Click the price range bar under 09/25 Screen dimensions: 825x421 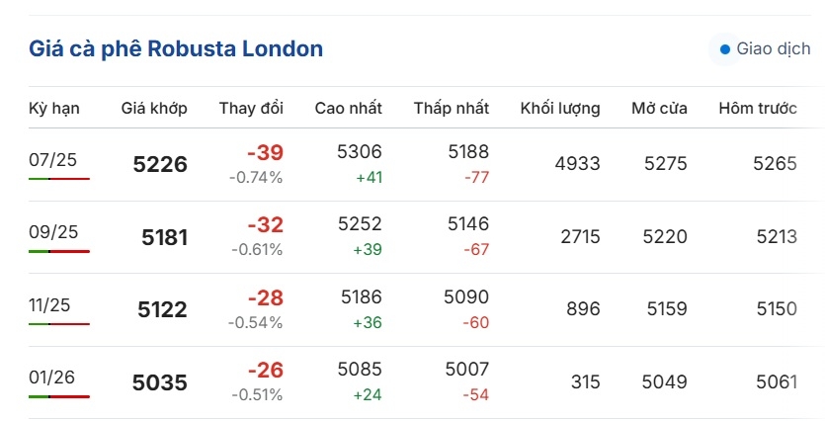pyautogui.click(x=59, y=252)
